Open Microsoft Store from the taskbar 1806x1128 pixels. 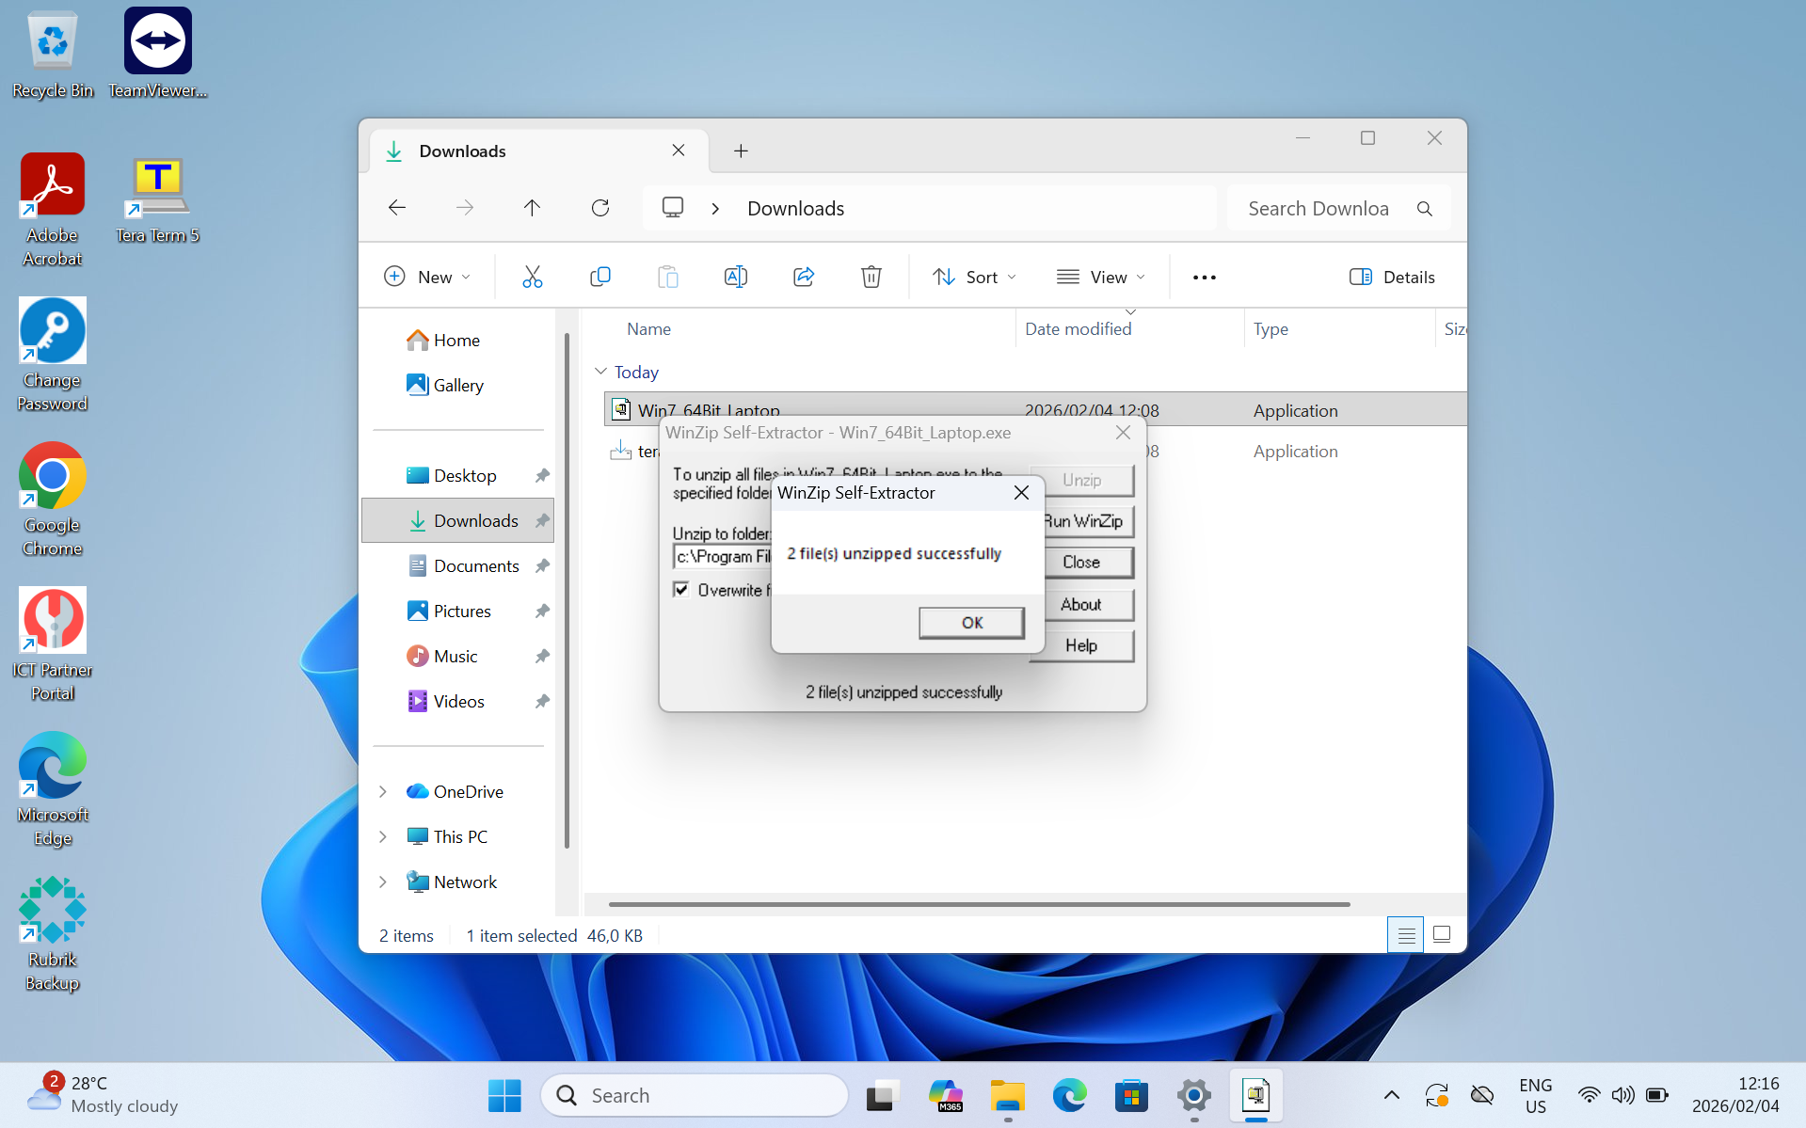click(1131, 1095)
